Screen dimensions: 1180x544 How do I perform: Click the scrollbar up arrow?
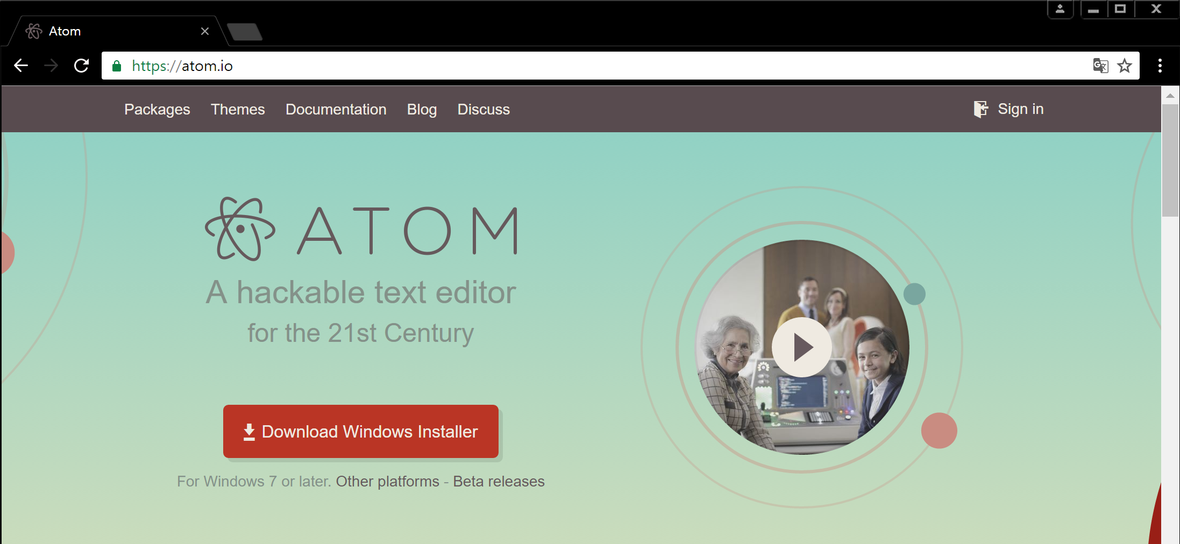[x=1170, y=96]
